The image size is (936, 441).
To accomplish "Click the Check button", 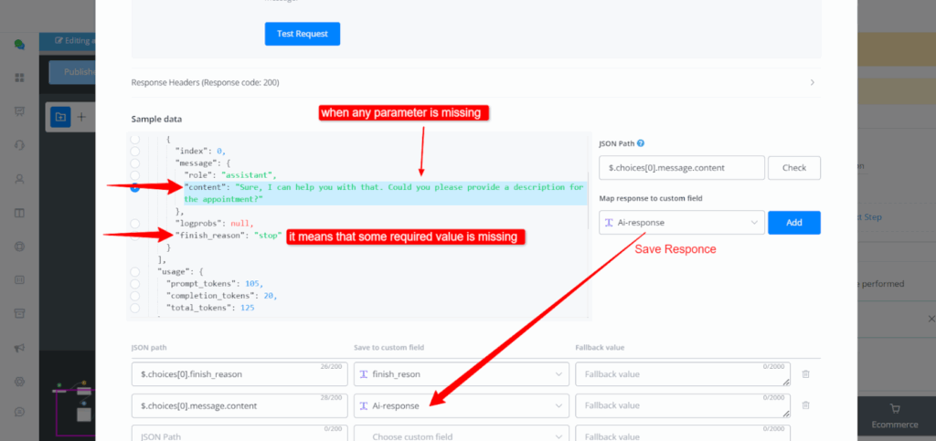I will (793, 168).
